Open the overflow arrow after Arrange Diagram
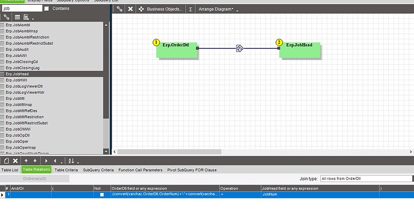Screen dimensions: 414x217 (x=237, y=11)
